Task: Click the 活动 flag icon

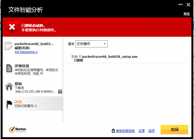Action: tap(9, 104)
